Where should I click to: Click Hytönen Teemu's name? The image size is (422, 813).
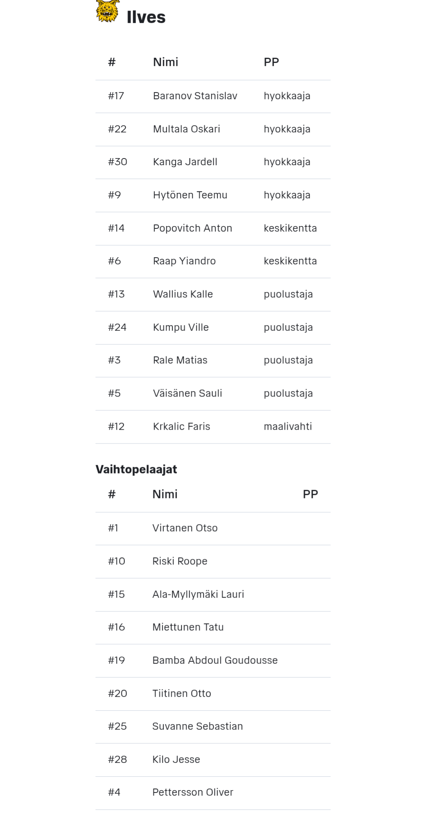point(190,195)
